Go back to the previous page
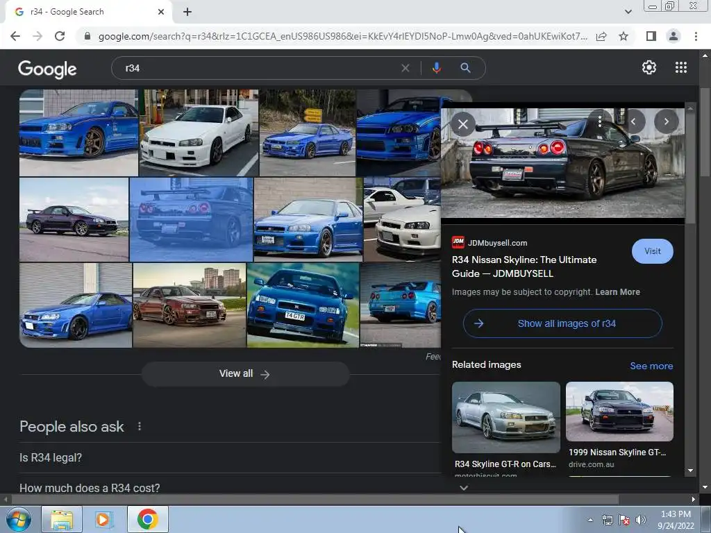This screenshot has width=711, height=533. [x=15, y=36]
